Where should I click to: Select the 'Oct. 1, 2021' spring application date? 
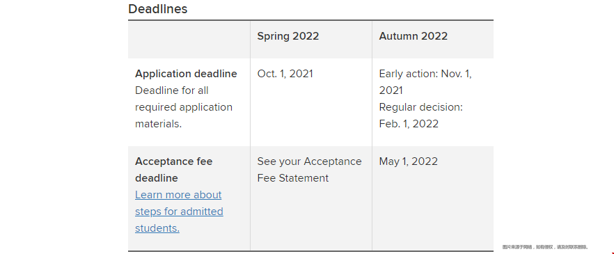285,74
